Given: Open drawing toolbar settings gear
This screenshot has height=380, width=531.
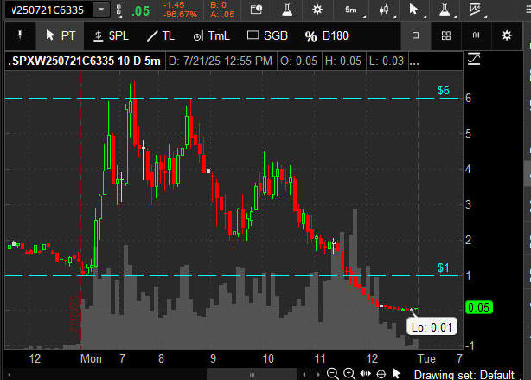Looking at the screenshot, I should point(507,35).
